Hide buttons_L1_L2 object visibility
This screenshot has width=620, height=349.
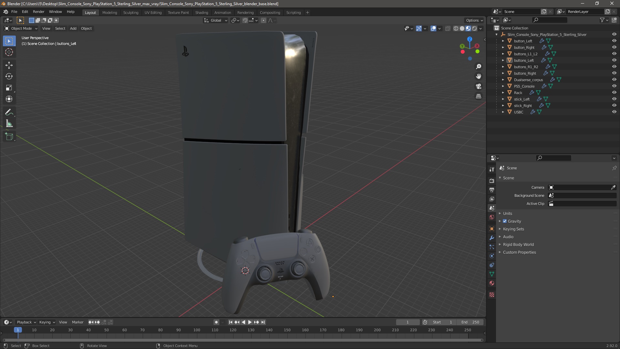(614, 54)
